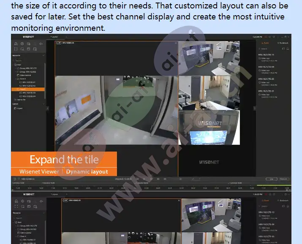Collapse Resource section chevron in first viewer
Screen dimensions: 302x244
point(44,55)
